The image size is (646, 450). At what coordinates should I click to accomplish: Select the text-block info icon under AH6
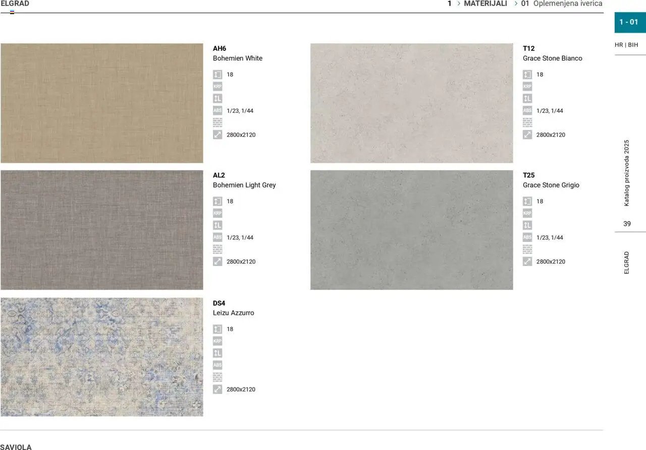click(x=218, y=122)
